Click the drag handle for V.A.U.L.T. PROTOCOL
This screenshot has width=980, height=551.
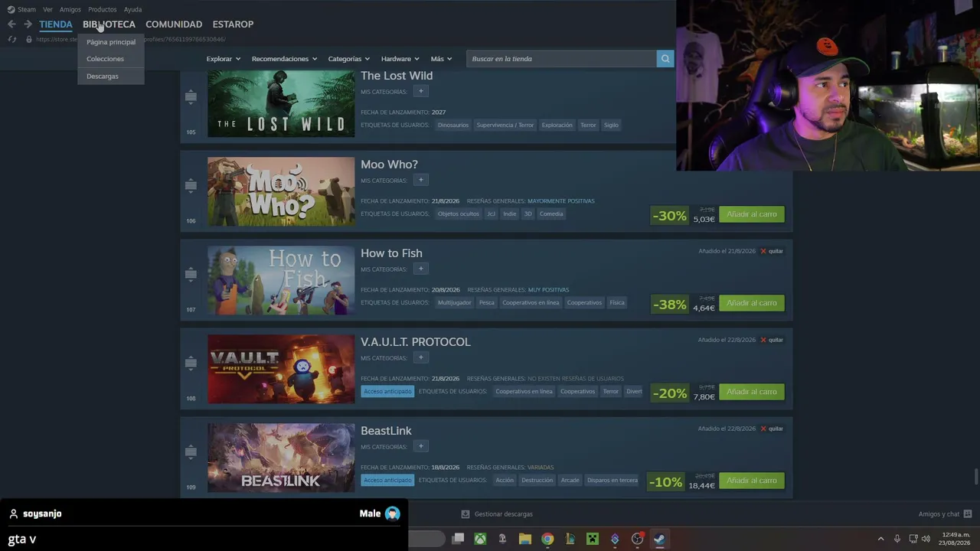pos(191,364)
